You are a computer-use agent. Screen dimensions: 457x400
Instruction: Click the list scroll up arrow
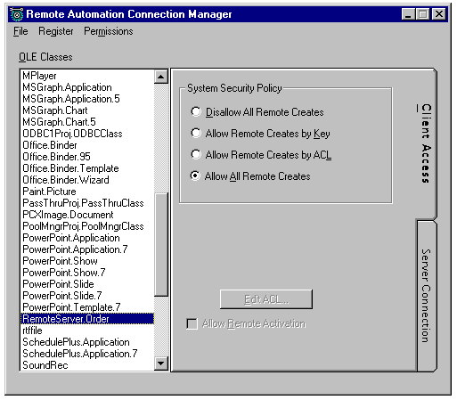[161, 77]
